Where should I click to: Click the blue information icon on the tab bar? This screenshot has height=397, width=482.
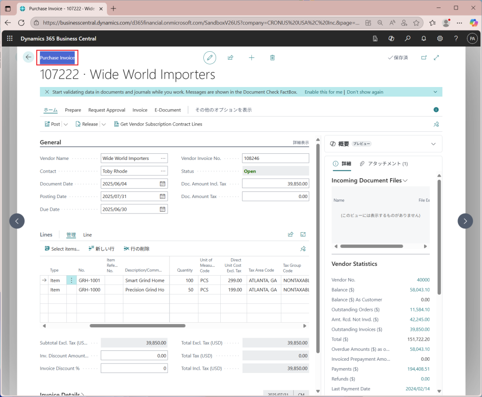(x=436, y=110)
